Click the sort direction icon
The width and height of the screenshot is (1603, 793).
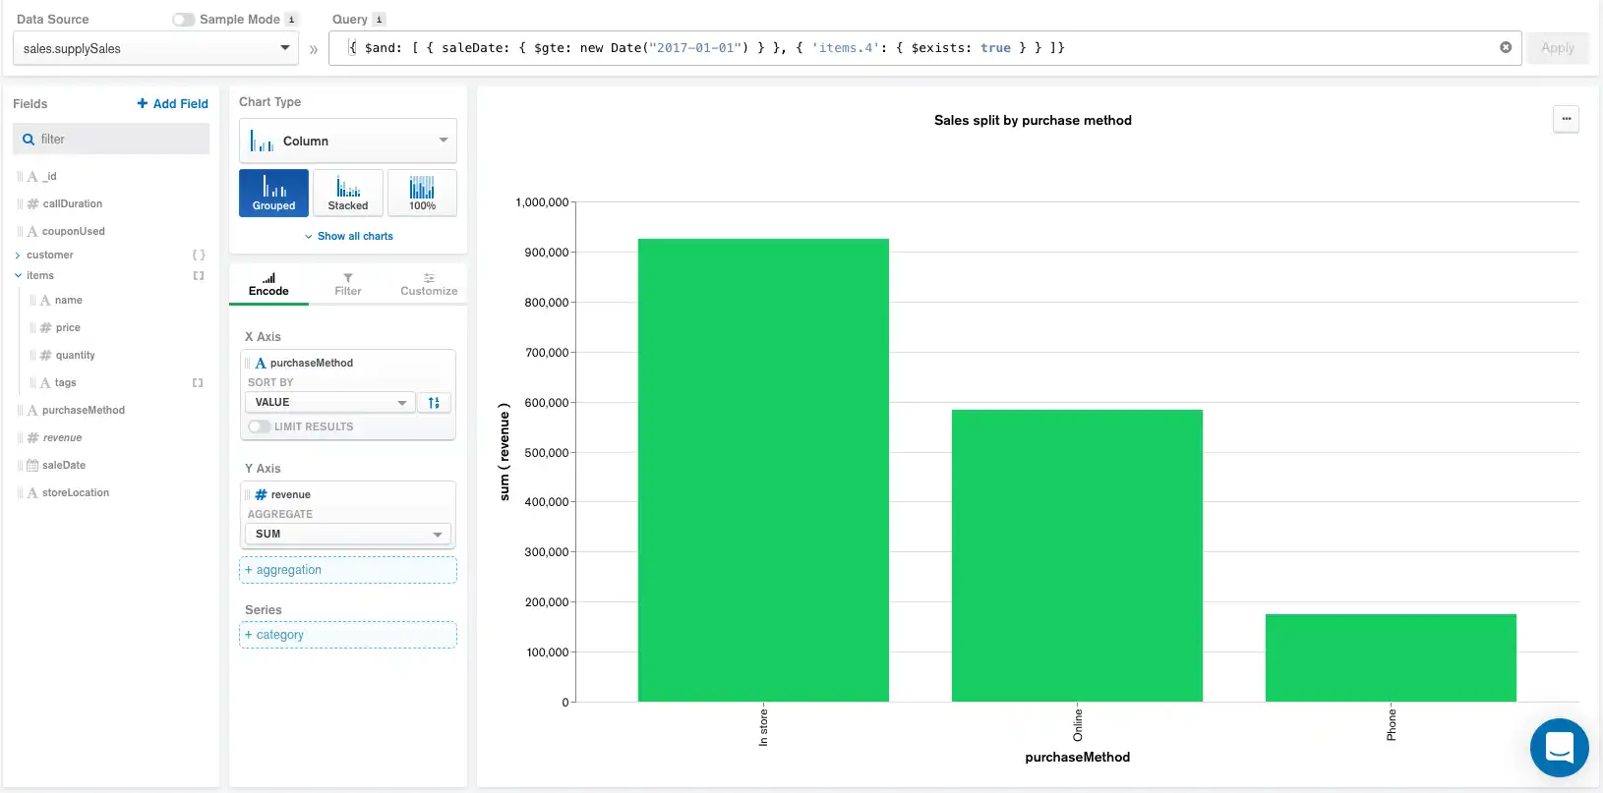434,403
